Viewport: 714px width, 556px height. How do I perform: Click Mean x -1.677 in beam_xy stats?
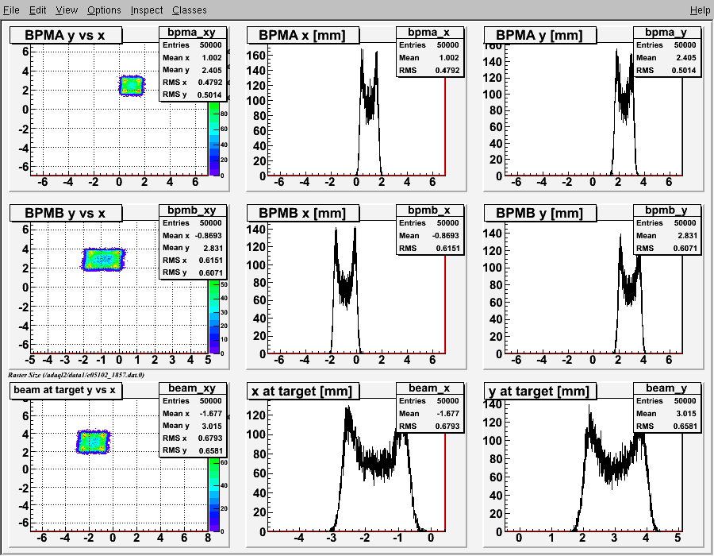point(192,413)
